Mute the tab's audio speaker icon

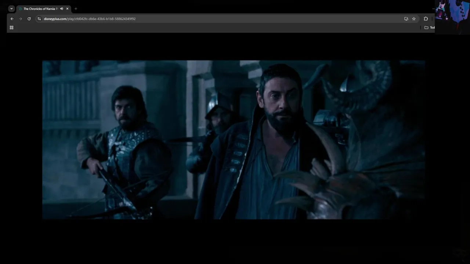pyautogui.click(x=62, y=8)
